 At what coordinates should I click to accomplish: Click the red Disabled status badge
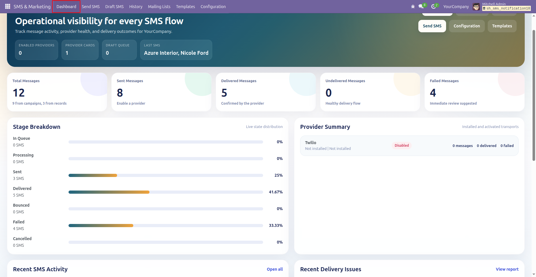(402, 146)
